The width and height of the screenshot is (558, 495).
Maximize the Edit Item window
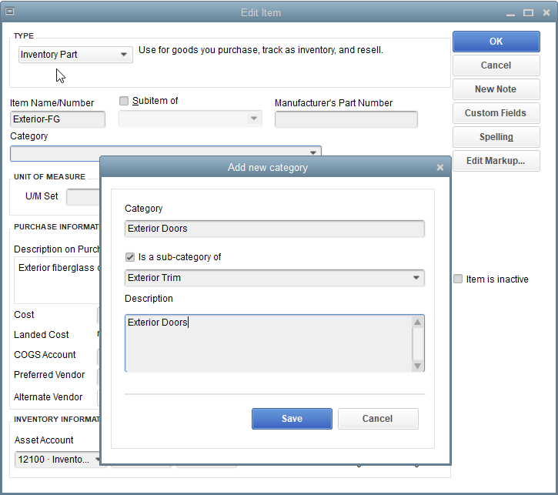point(528,12)
